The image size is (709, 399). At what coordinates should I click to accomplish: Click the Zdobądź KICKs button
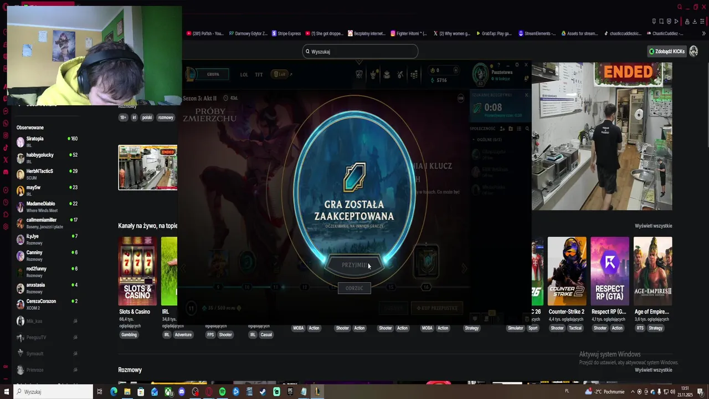click(667, 52)
